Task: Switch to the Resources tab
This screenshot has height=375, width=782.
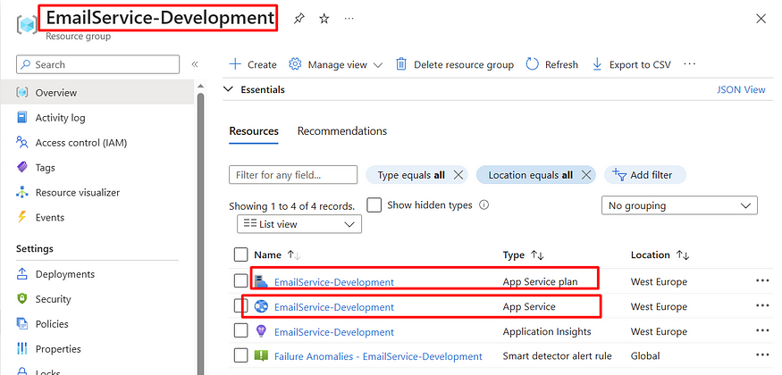Action: click(x=254, y=131)
